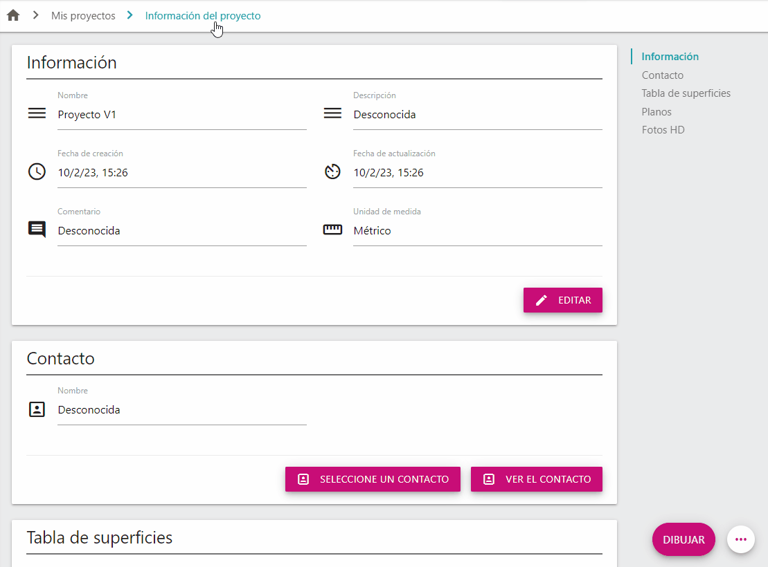Open Mis proyectos breadcrumb link
Image resolution: width=768 pixels, height=567 pixels.
(x=83, y=16)
